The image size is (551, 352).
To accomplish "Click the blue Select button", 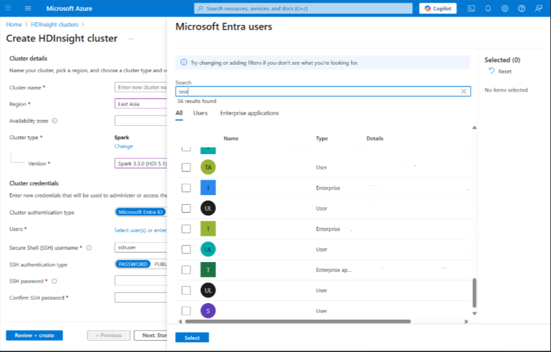I will (x=192, y=338).
